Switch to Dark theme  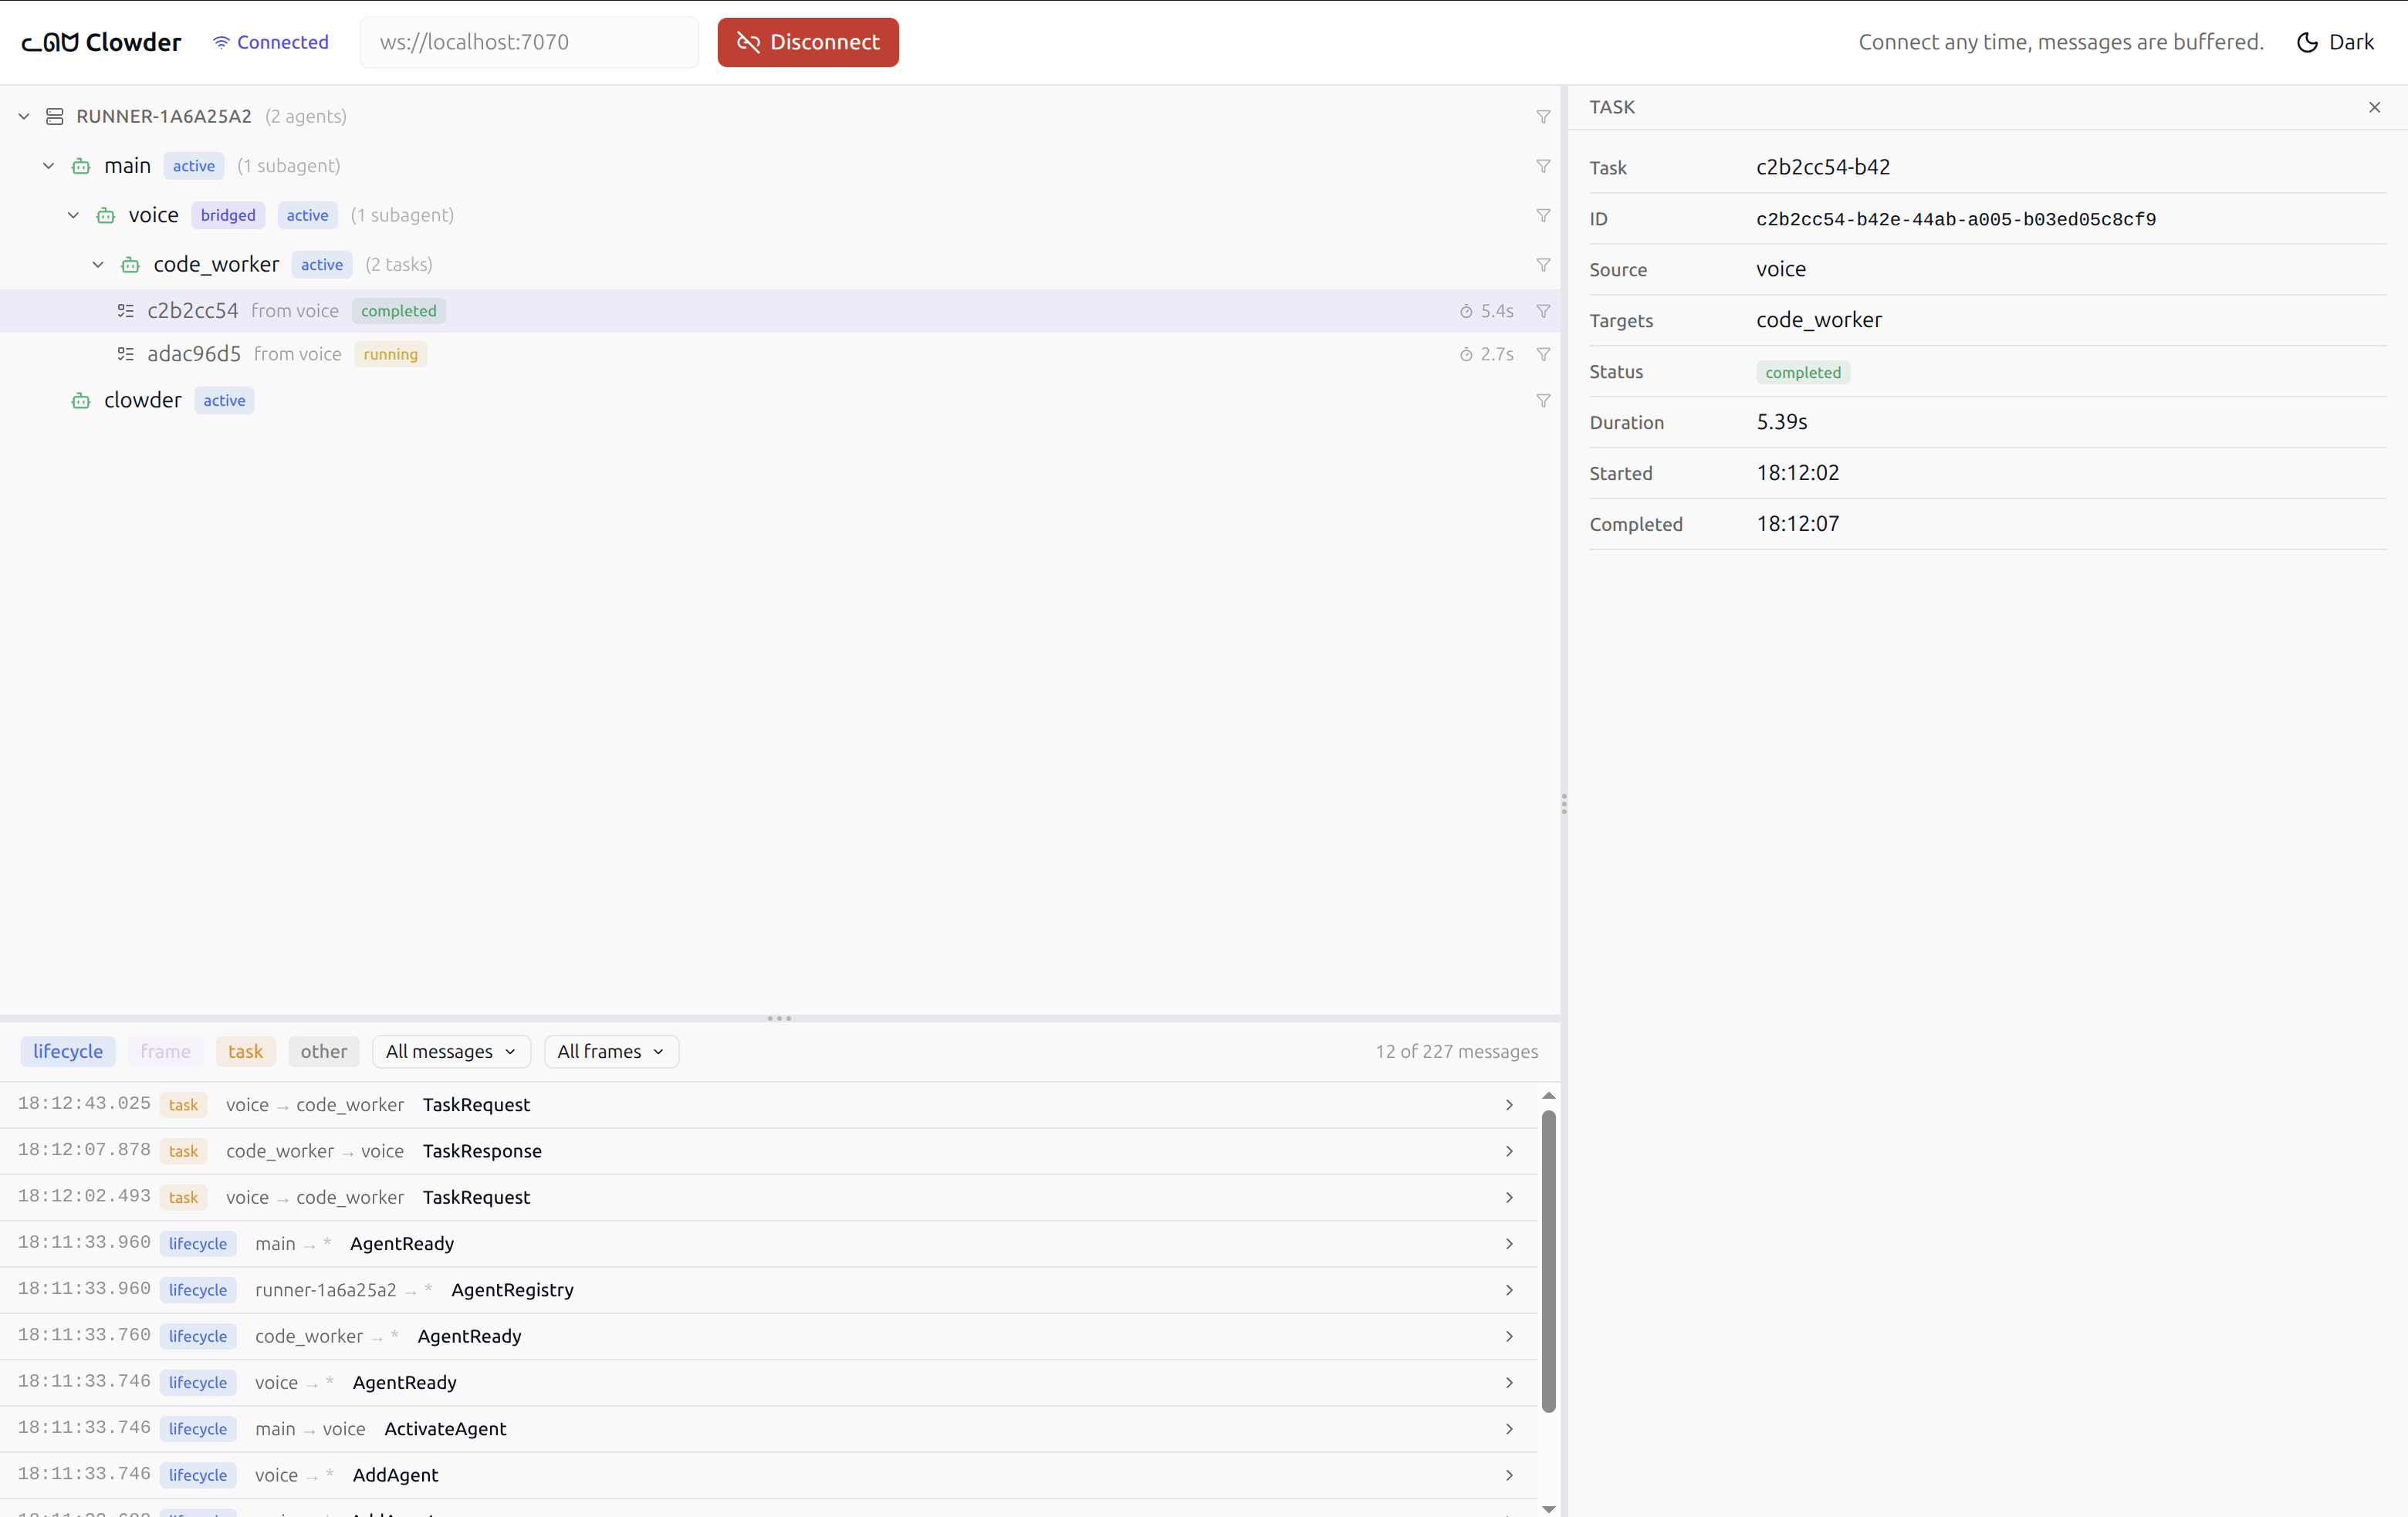pos(2335,42)
